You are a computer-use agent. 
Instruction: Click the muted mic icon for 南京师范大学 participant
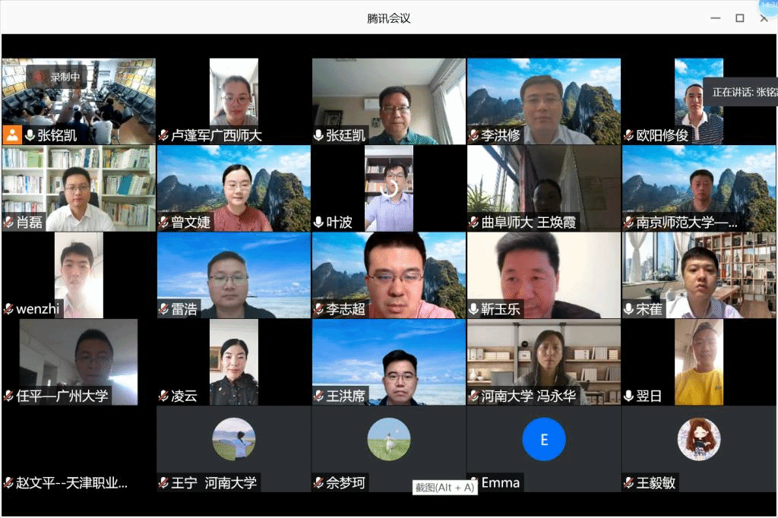click(x=628, y=222)
